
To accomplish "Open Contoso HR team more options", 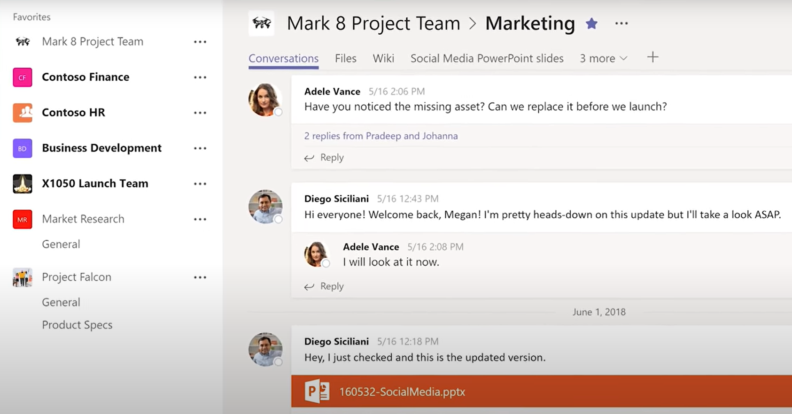I will 200,113.
